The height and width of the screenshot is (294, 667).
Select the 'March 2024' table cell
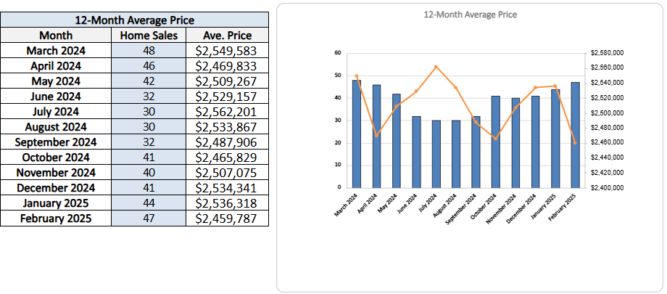point(56,51)
